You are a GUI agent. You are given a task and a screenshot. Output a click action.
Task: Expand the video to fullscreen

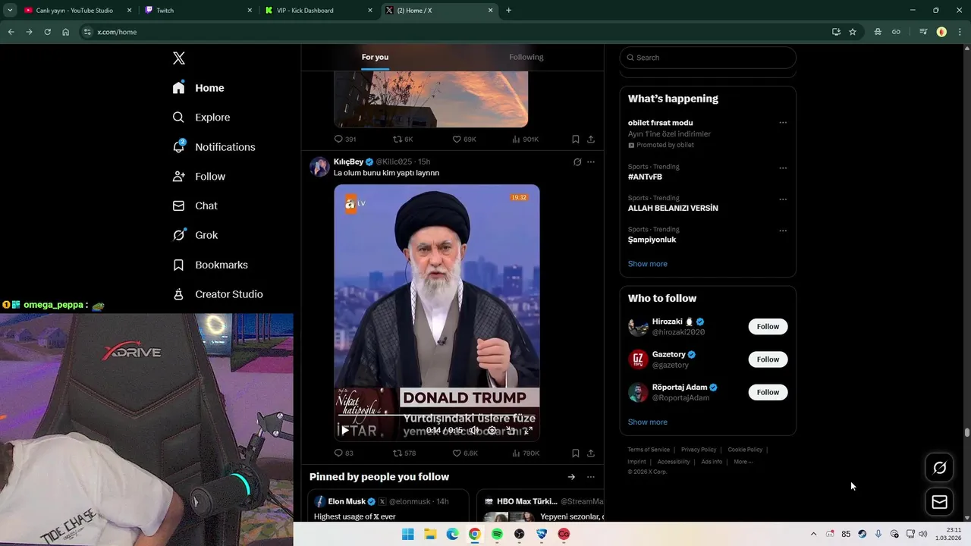pos(529,430)
